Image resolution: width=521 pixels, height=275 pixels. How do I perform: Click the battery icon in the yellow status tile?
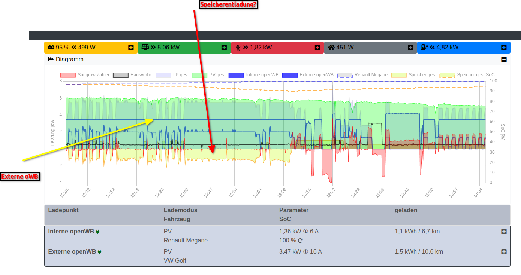click(51, 48)
